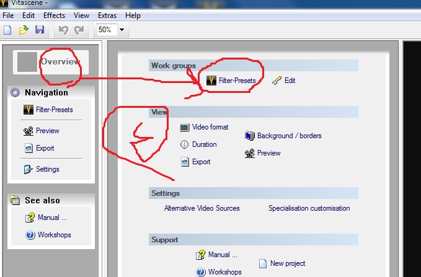
Task: Click the 50% zoom input field
Action: (x=107, y=30)
